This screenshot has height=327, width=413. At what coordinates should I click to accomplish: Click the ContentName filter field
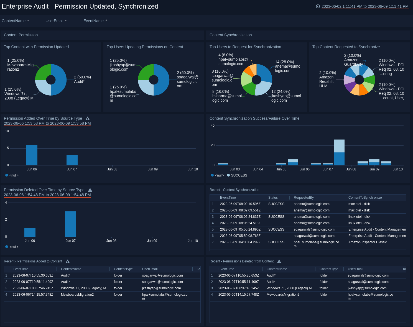click(34, 21)
